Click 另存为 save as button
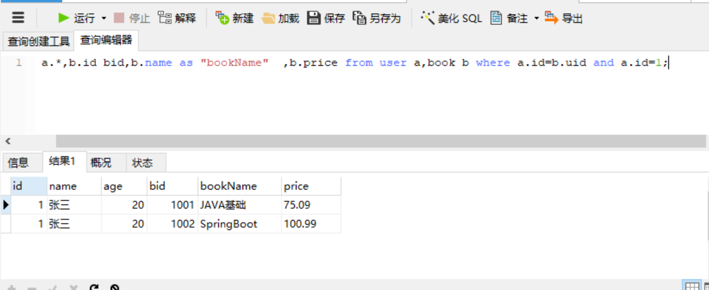Image resolution: width=709 pixels, height=290 pixels. pyautogui.click(x=377, y=18)
